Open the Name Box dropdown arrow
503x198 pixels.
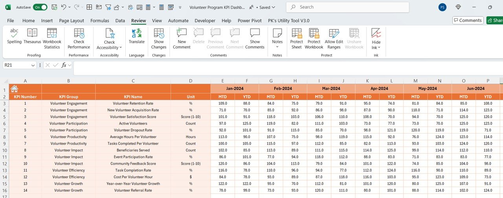33,65
